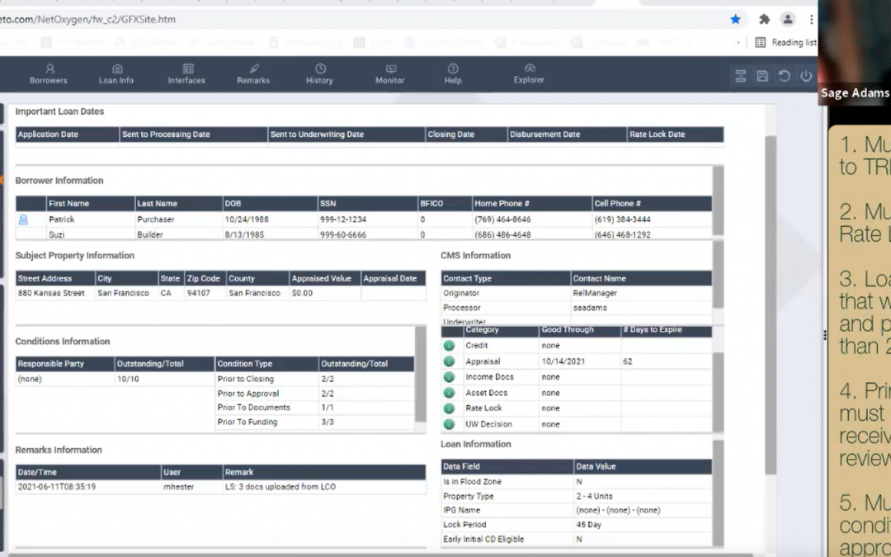
Task: Click the Help question-mark icon
Action: pos(453,68)
